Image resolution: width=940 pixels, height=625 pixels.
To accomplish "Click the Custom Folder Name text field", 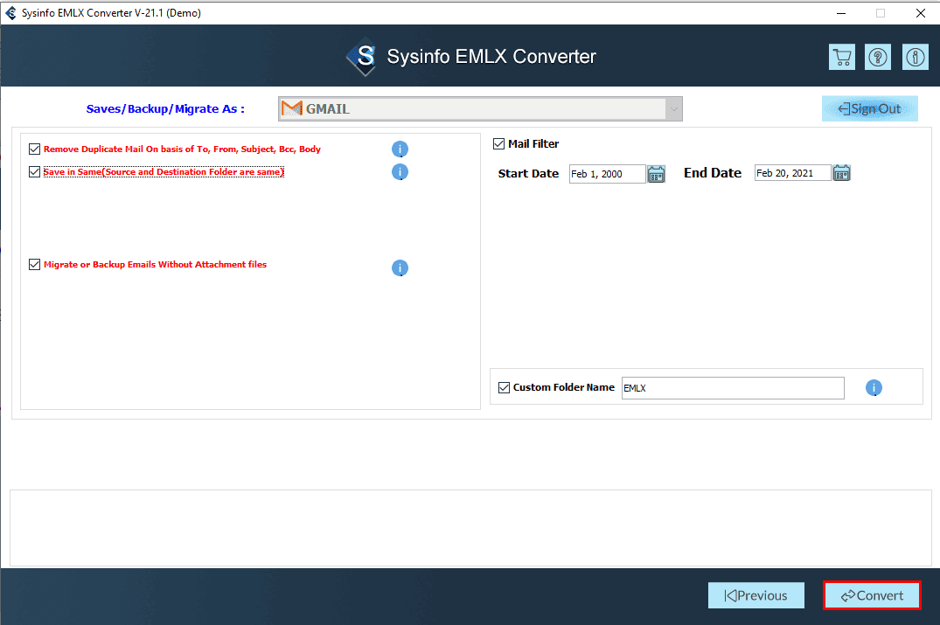I will [x=732, y=388].
